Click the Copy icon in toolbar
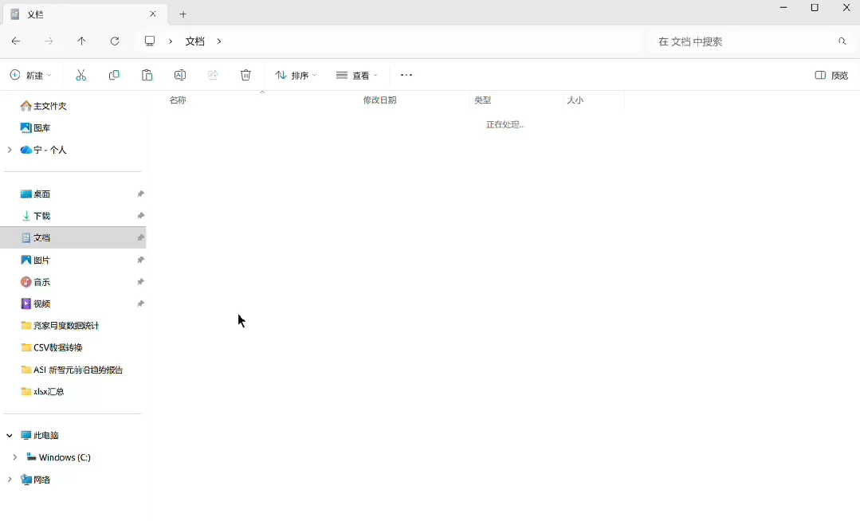 (114, 75)
